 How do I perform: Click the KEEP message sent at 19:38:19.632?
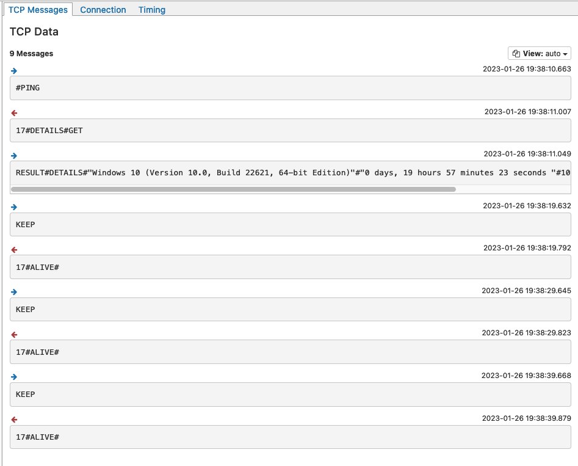tap(290, 224)
